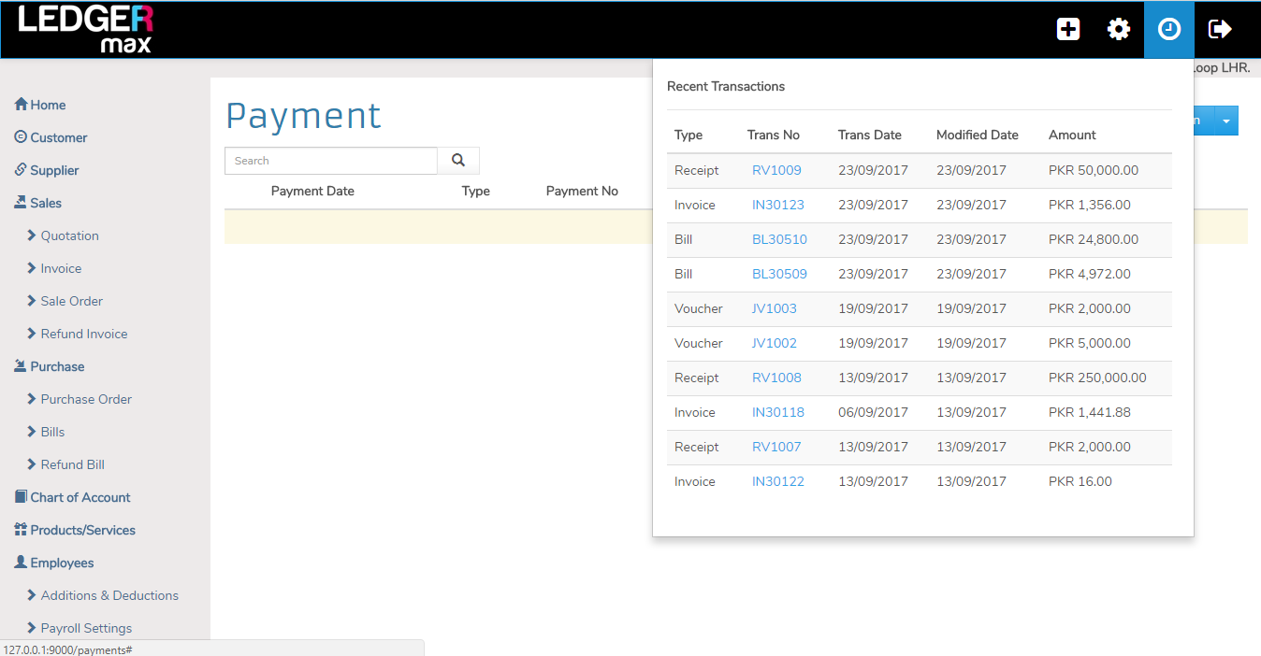Viewport: 1261px width, 656px height.
Task: Switch to the Employees section
Action: (x=61, y=563)
